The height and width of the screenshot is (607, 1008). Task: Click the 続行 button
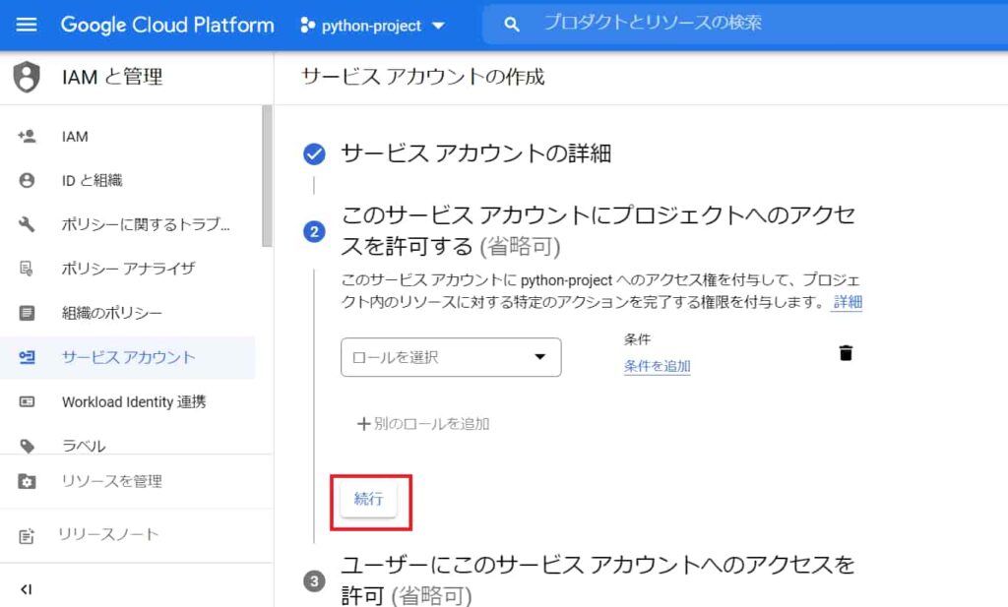(370, 499)
